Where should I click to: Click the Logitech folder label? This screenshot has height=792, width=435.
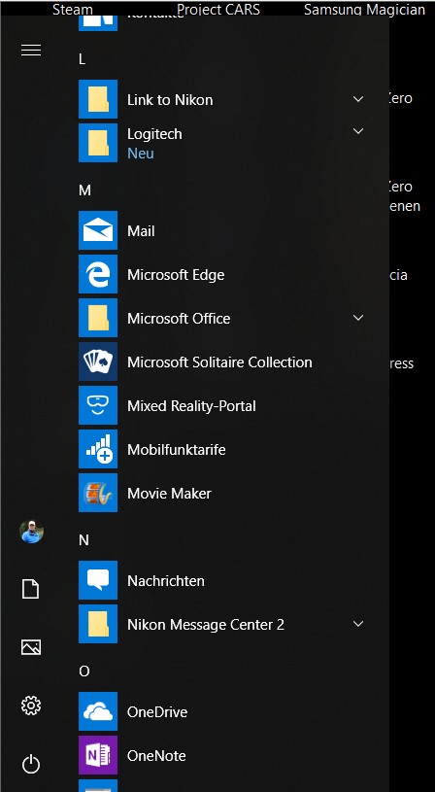[154, 134]
